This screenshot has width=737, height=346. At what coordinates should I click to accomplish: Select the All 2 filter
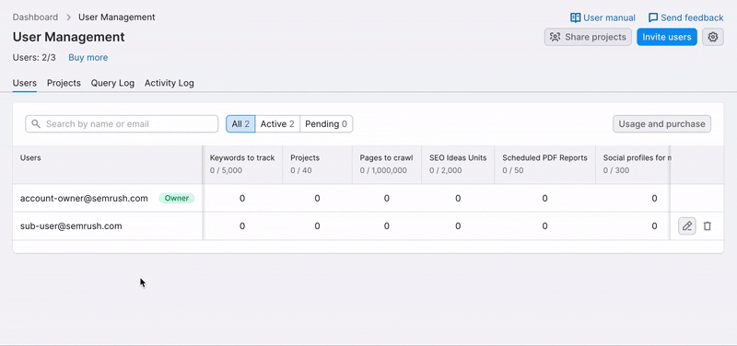(240, 124)
